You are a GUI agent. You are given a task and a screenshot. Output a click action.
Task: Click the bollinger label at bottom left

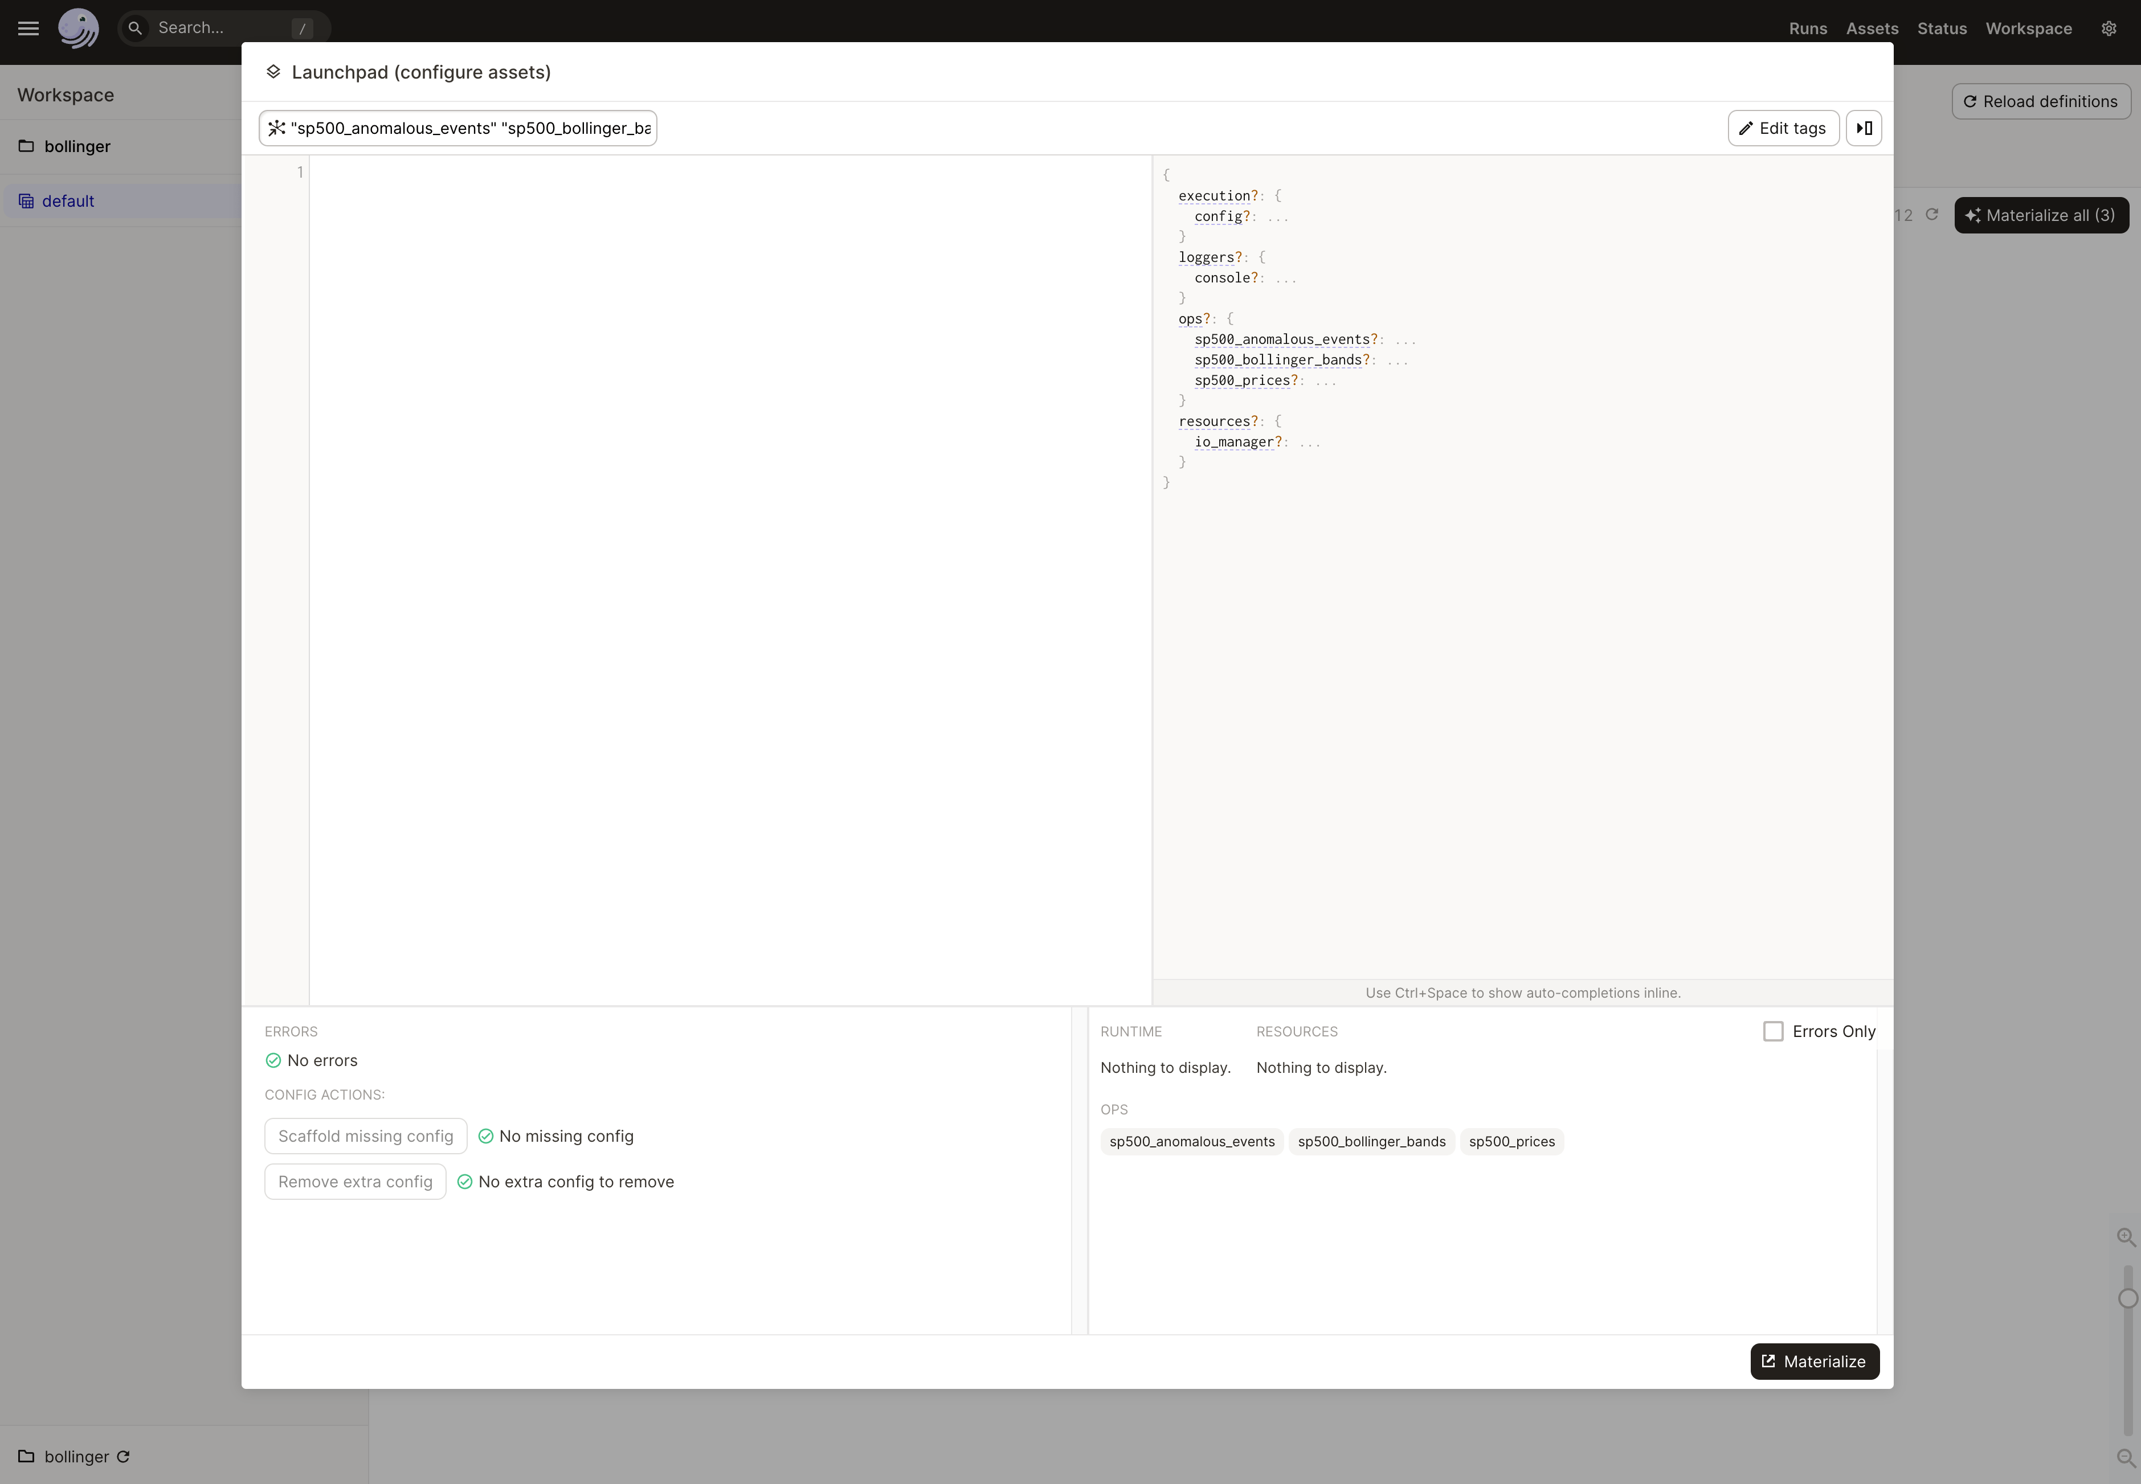point(76,1456)
